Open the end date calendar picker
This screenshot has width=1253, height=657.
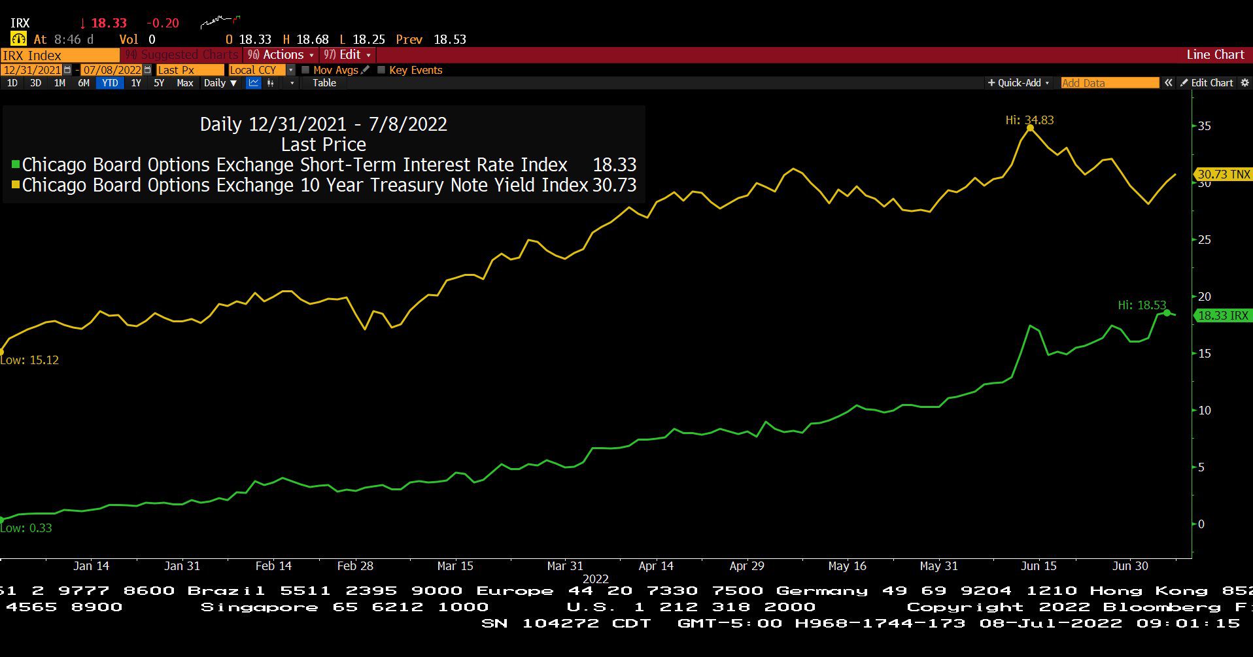click(x=147, y=70)
